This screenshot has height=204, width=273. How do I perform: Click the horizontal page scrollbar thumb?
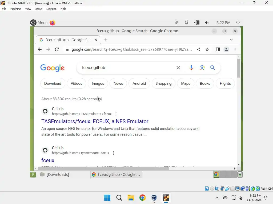103,168
